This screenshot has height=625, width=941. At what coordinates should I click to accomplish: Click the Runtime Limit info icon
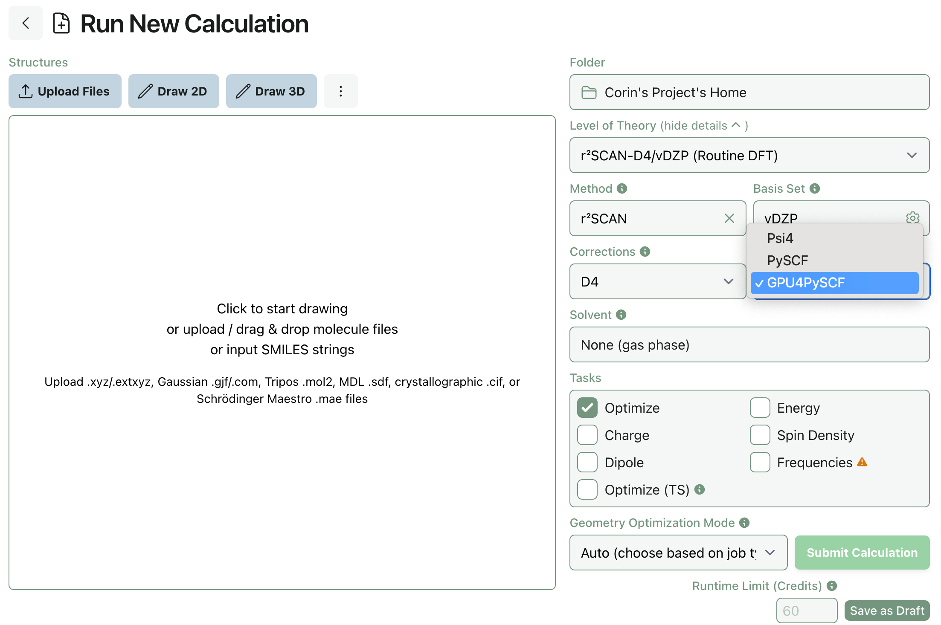[x=832, y=586]
